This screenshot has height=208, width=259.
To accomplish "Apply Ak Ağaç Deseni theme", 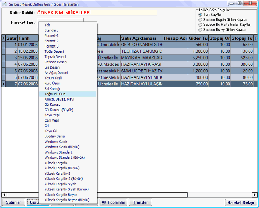I will tap(68, 73).
